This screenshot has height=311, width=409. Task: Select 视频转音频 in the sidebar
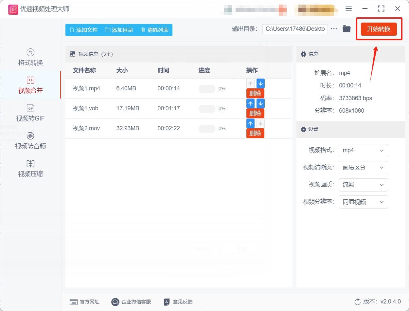tap(30, 141)
